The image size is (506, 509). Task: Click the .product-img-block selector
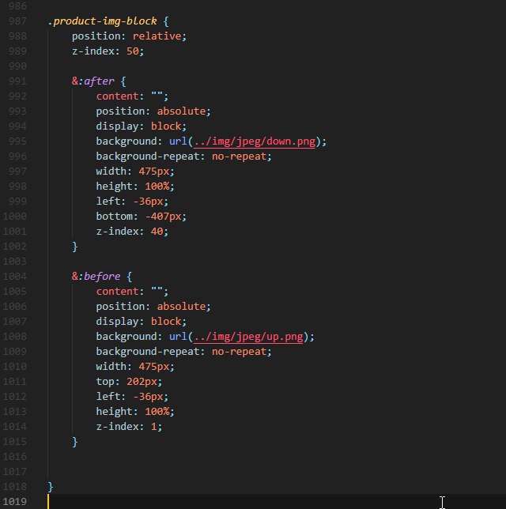pyautogui.click(x=102, y=21)
